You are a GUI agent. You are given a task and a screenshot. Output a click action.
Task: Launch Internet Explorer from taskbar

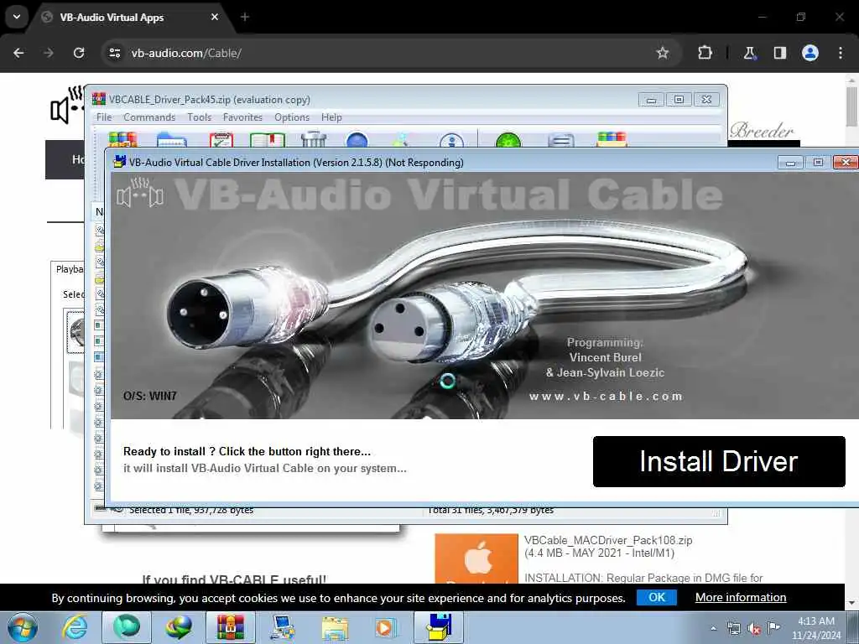[75, 627]
